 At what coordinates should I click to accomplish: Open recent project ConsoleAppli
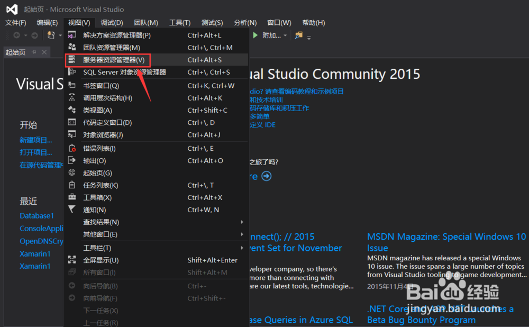tap(41, 229)
